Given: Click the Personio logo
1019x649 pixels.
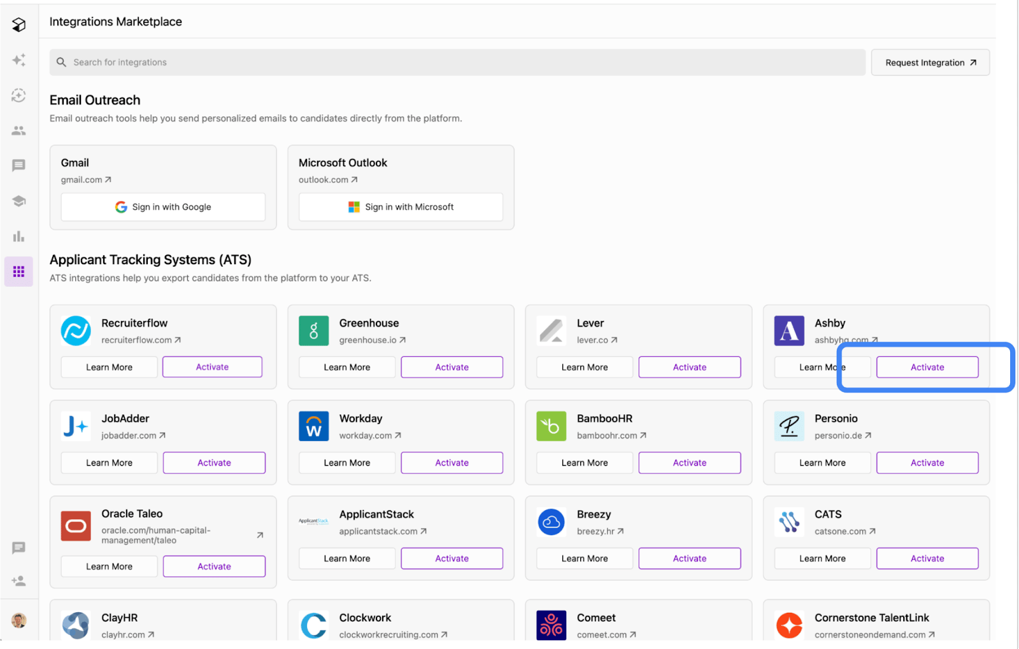Looking at the screenshot, I should (789, 426).
